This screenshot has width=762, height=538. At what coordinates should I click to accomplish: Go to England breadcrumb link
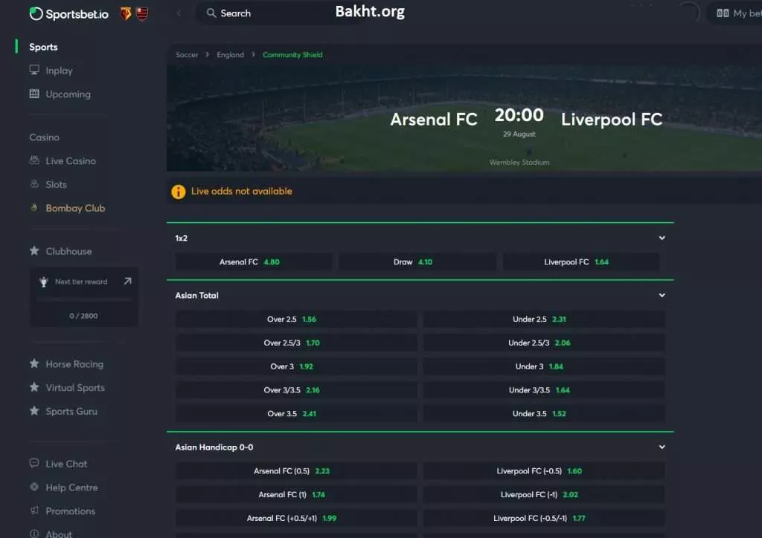click(x=230, y=55)
